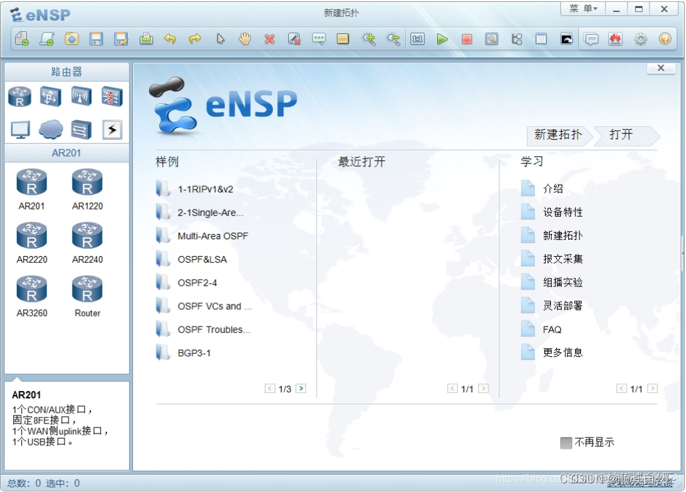Click the red X delete tool

[x=269, y=39]
